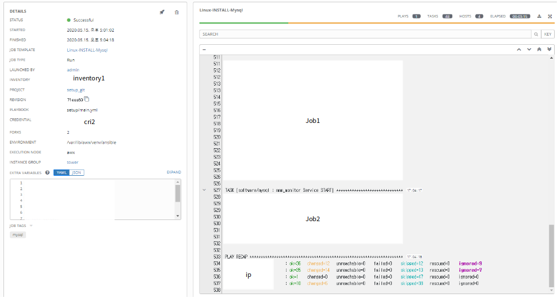Open admin user link

73,70
